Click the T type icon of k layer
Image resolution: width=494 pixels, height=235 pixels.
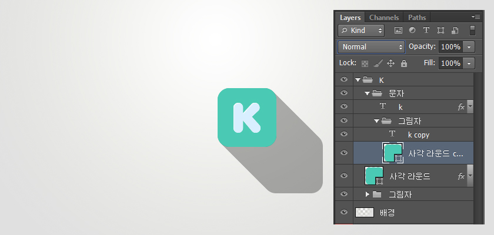pos(383,106)
